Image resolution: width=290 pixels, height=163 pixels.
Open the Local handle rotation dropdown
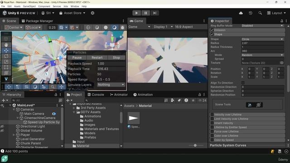click(34, 28)
